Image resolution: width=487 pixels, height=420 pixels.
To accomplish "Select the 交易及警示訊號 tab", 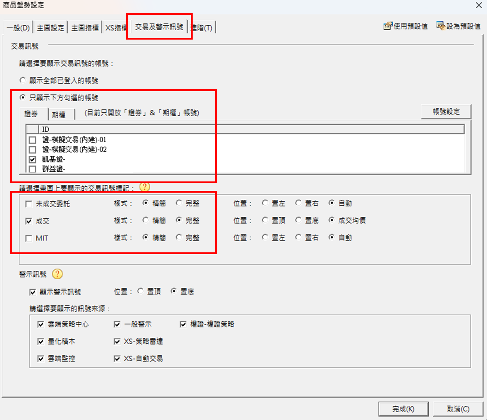I will (159, 27).
